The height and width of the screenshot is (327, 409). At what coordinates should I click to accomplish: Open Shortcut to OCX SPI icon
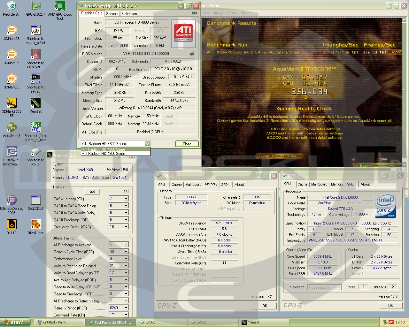(35, 59)
